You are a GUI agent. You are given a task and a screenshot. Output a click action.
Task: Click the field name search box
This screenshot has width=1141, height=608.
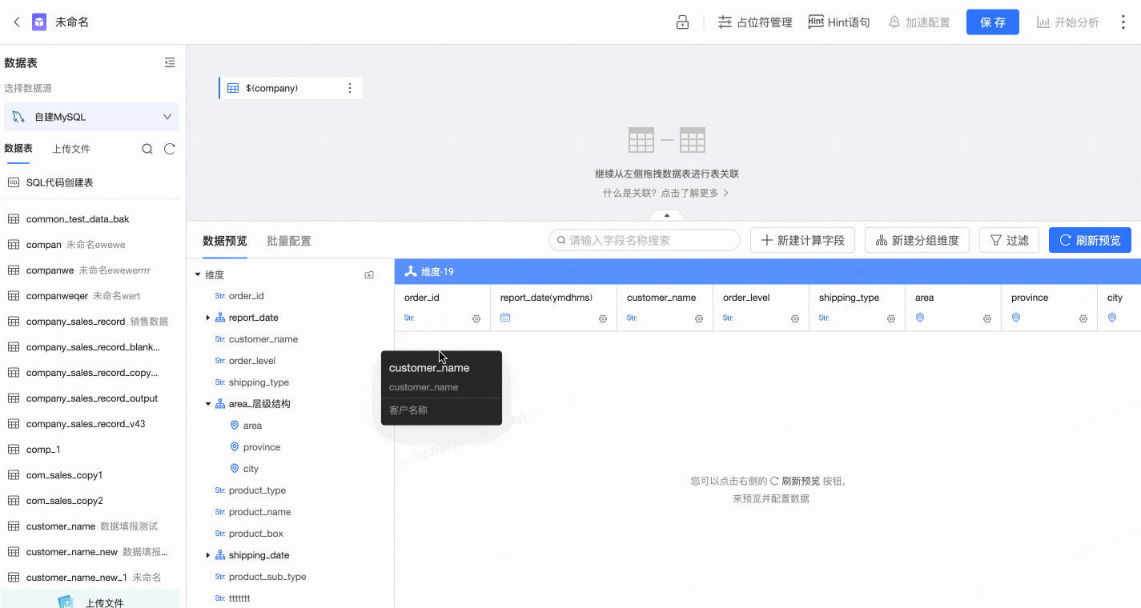tap(645, 240)
